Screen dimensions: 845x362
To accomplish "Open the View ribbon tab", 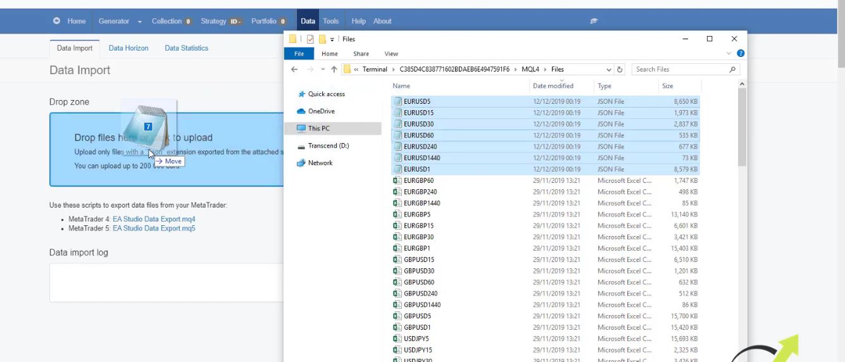I will point(391,54).
